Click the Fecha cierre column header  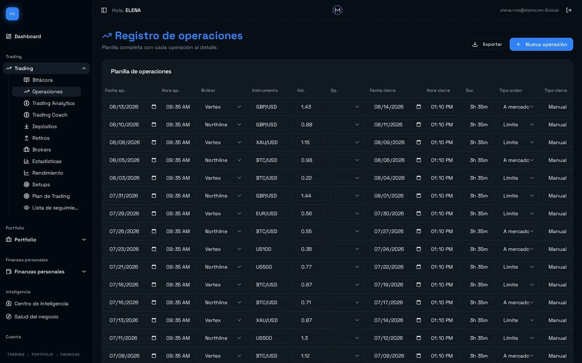coord(383,90)
